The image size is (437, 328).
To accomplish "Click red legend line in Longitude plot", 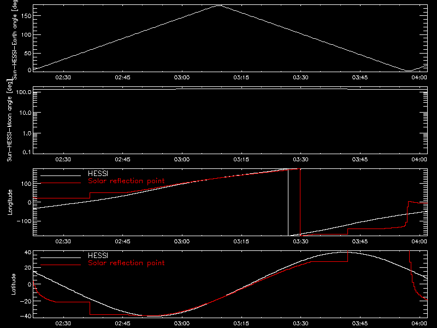I will coord(61,183).
